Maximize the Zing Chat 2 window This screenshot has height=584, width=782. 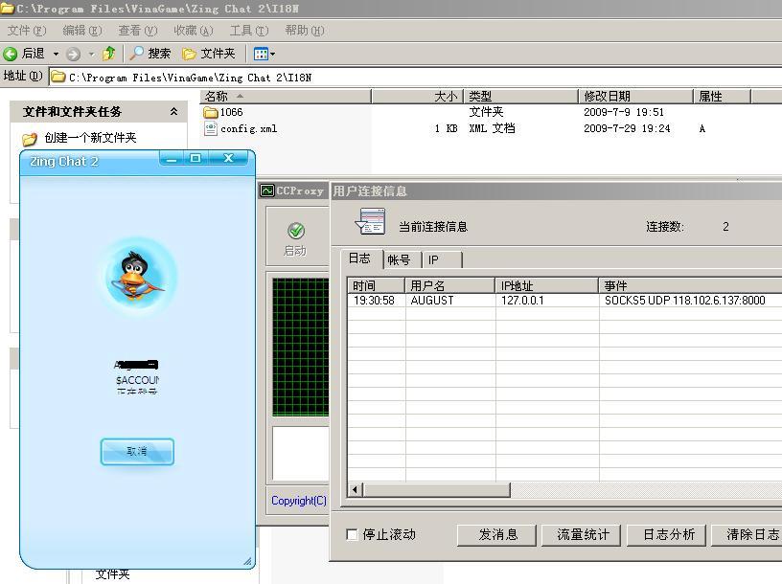(x=195, y=159)
